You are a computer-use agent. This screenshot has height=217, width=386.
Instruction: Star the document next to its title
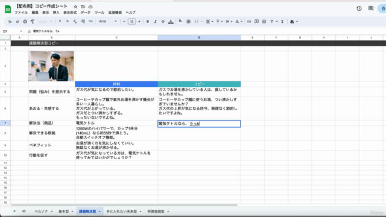coord(75,7)
